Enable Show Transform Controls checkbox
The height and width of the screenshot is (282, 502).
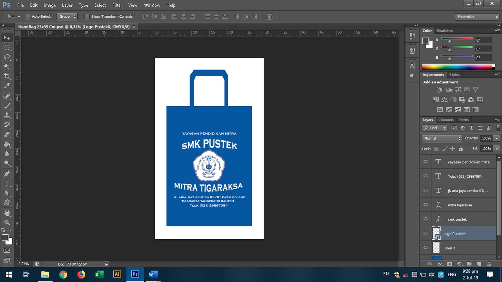[x=87, y=16]
